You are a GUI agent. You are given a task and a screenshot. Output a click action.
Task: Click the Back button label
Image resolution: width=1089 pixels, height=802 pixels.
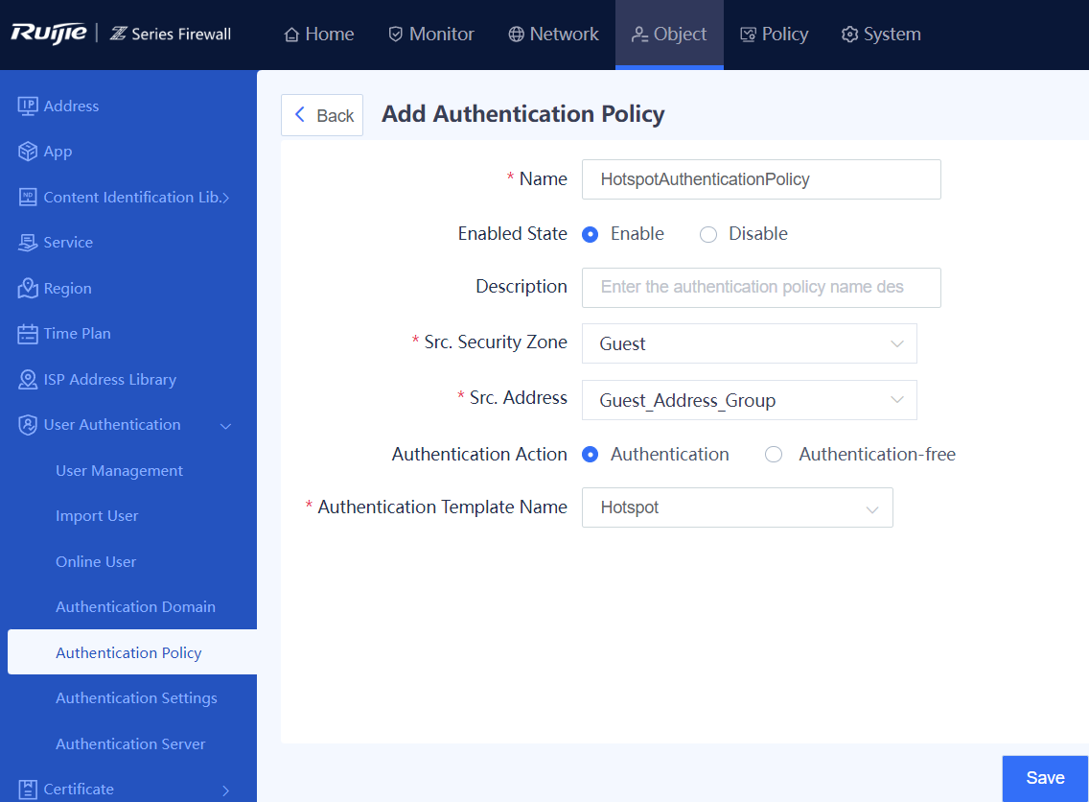[x=336, y=115]
